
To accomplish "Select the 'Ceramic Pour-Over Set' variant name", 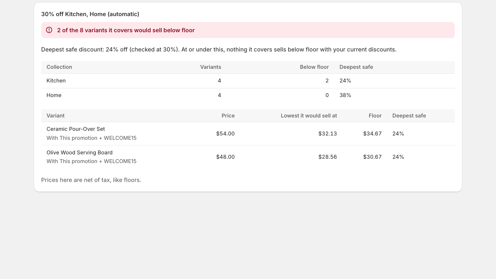I will pyautogui.click(x=76, y=129).
